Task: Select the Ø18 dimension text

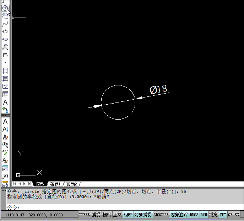Action: [x=158, y=89]
